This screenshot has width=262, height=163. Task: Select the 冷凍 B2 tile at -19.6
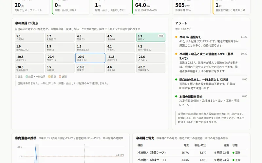(90, 68)
